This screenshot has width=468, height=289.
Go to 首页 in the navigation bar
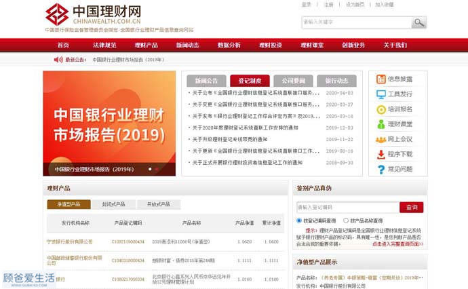coord(63,45)
